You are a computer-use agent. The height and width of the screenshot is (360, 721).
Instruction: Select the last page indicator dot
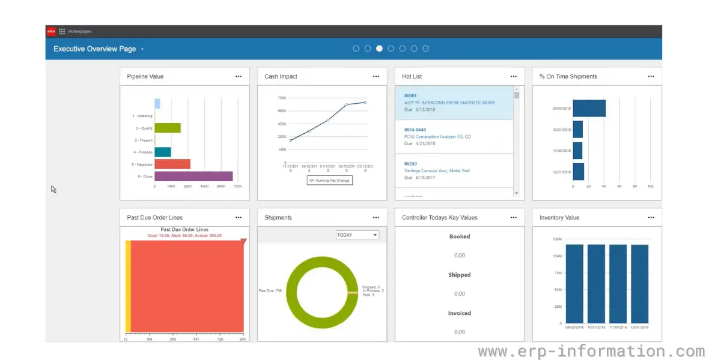tap(426, 49)
